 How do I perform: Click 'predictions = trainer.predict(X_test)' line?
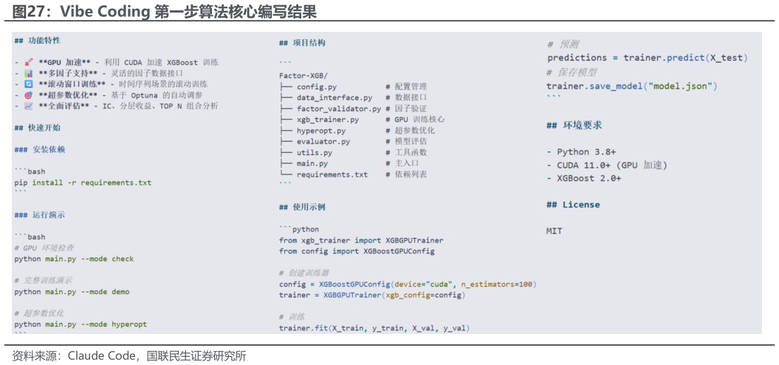pos(648,58)
